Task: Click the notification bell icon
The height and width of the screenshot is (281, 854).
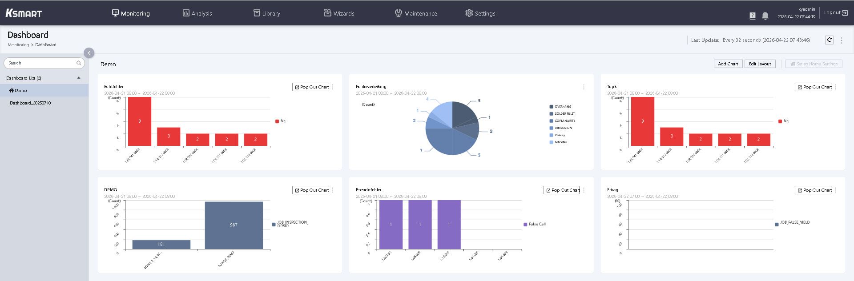Action: point(765,16)
